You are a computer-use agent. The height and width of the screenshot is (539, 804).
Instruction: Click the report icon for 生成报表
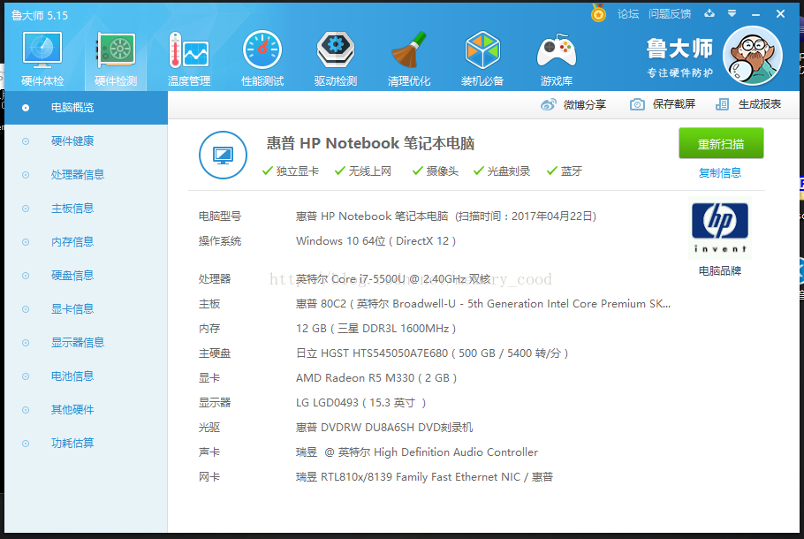(x=722, y=104)
